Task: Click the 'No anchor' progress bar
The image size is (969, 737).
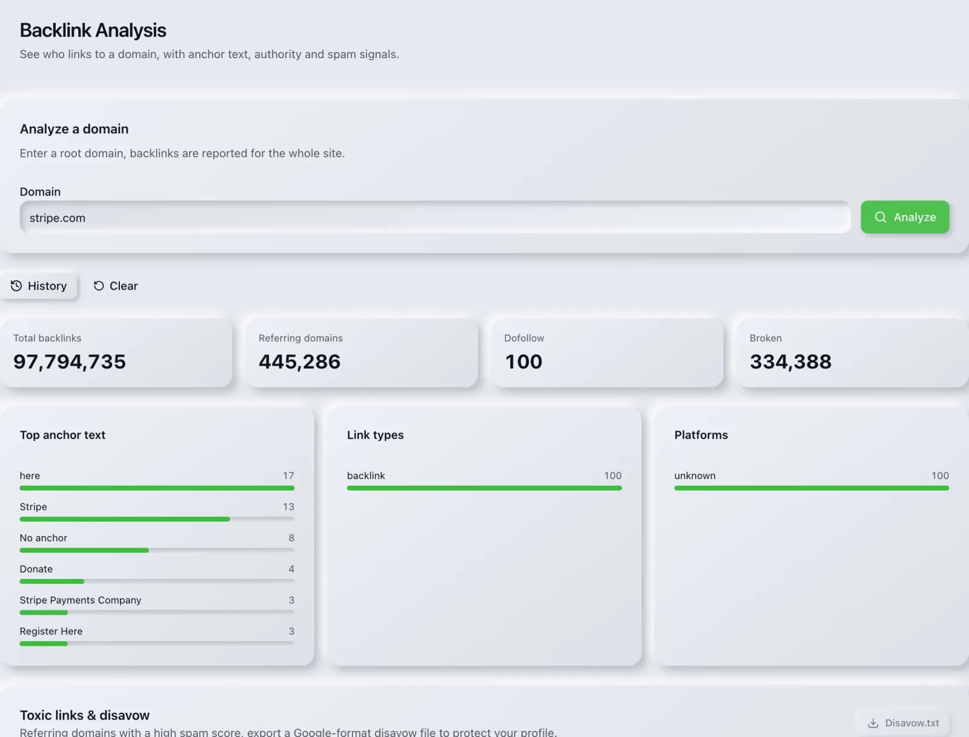Action: 157,550
